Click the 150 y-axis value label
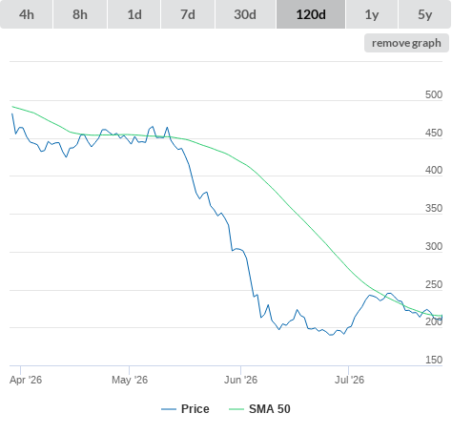 coord(434,360)
